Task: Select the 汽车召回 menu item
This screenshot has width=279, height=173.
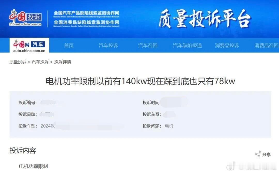Action: pos(148,46)
